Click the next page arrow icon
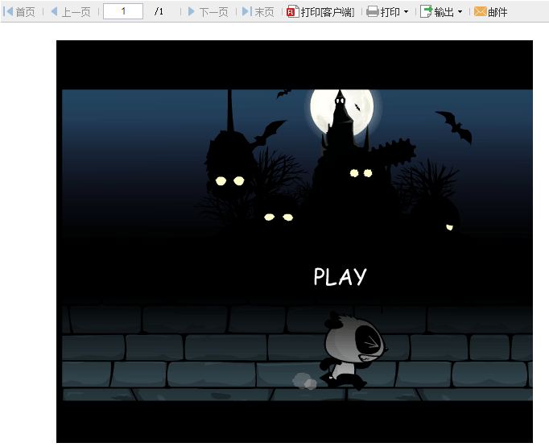 coord(192,11)
